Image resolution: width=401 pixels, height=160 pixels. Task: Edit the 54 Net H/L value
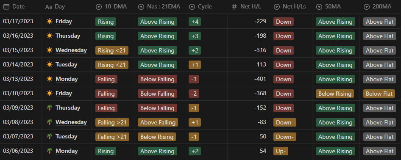263,151
